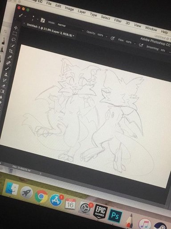Select the Eyedropper tool
The height and width of the screenshot is (229, 171).
click(10, 57)
